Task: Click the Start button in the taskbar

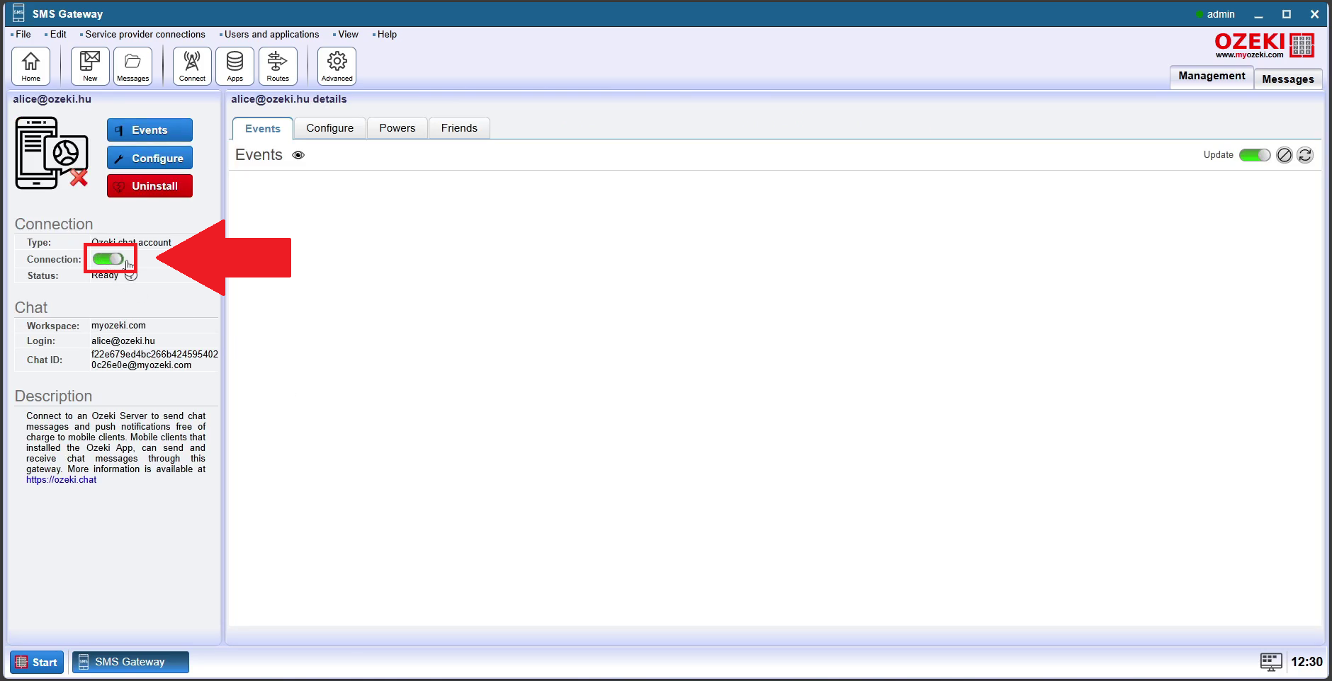Action: [x=37, y=662]
